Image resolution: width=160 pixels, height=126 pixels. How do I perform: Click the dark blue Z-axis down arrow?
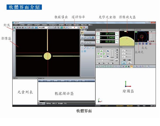click(108, 56)
